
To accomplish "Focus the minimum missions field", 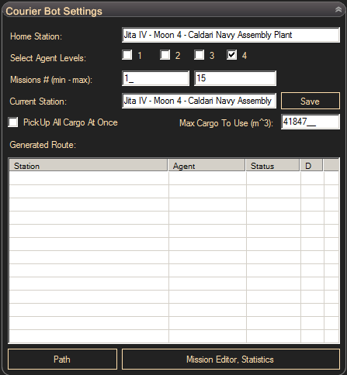I will (x=155, y=78).
